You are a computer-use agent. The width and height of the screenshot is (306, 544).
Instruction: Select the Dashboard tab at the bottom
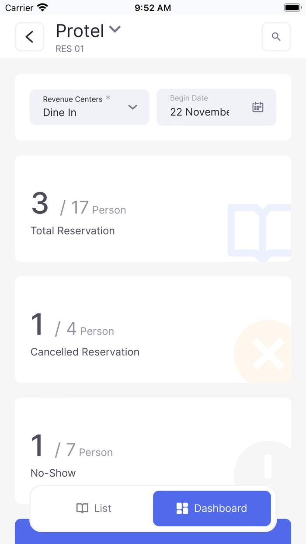tap(212, 508)
